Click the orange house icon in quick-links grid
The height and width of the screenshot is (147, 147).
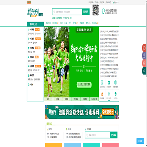coord(102,94)
